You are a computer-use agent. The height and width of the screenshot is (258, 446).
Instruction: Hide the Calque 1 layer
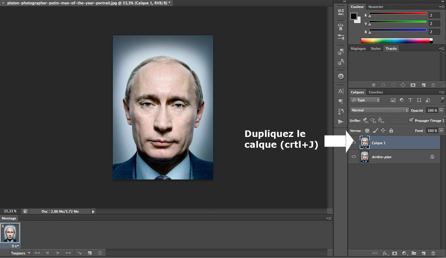click(x=354, y=143)
